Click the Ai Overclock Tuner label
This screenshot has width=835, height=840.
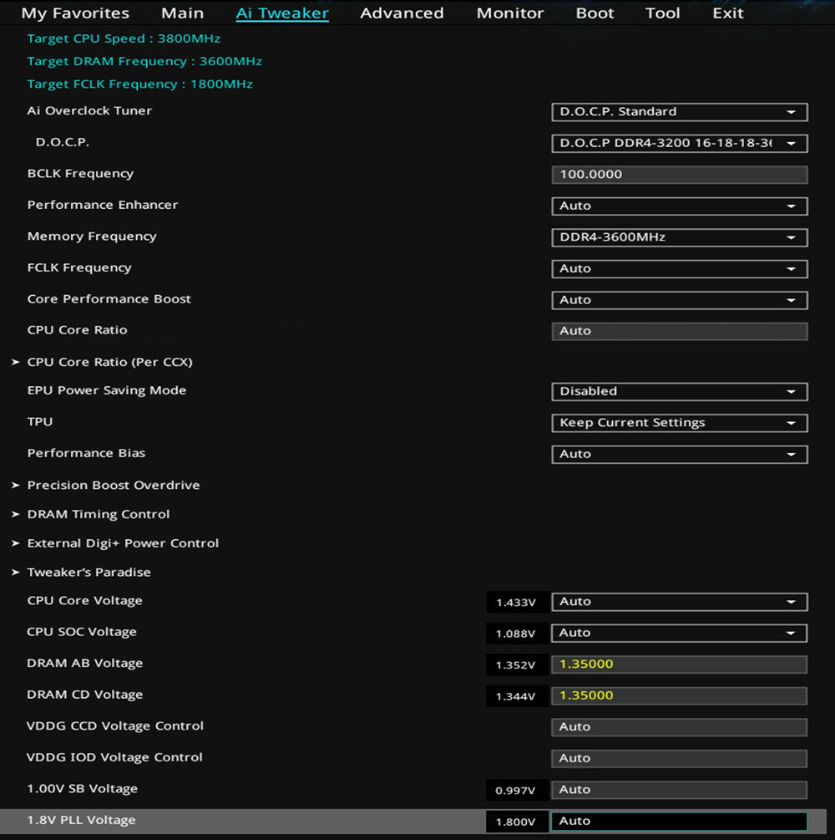[89, 111]
